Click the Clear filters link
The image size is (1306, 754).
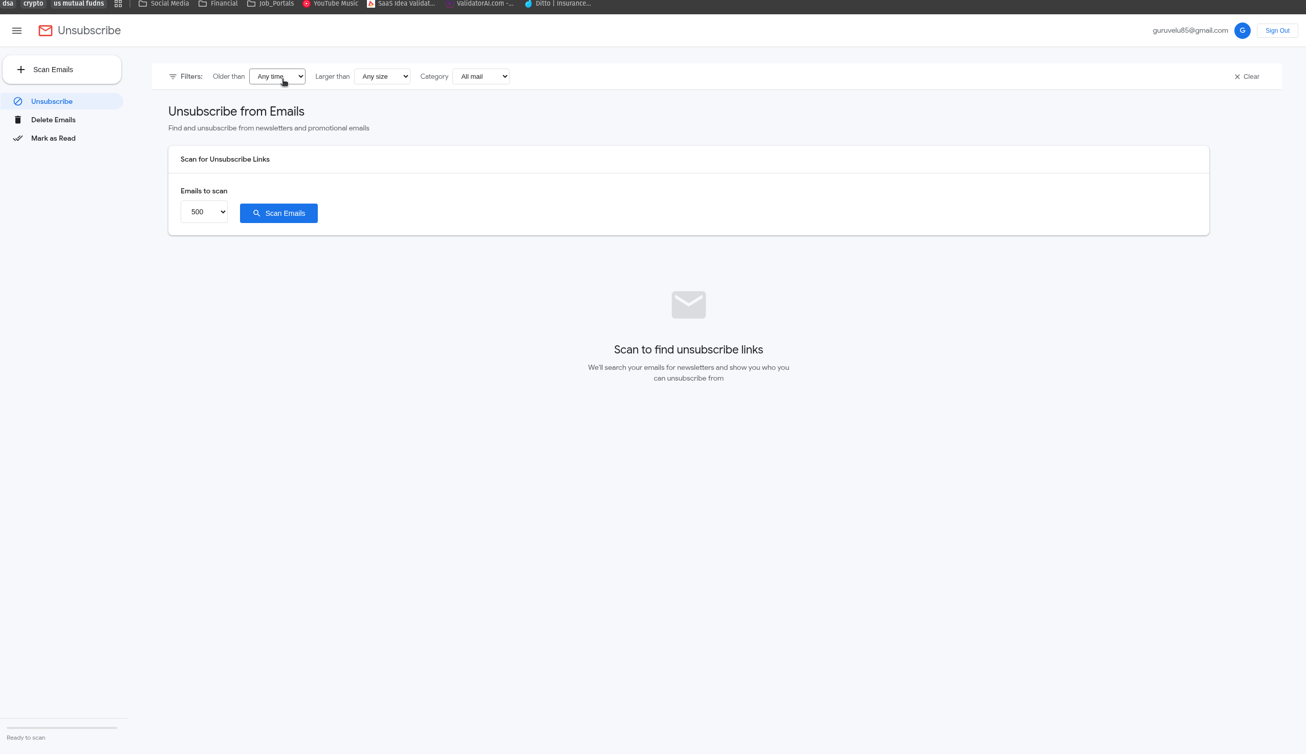click(x=1251, y=77)
